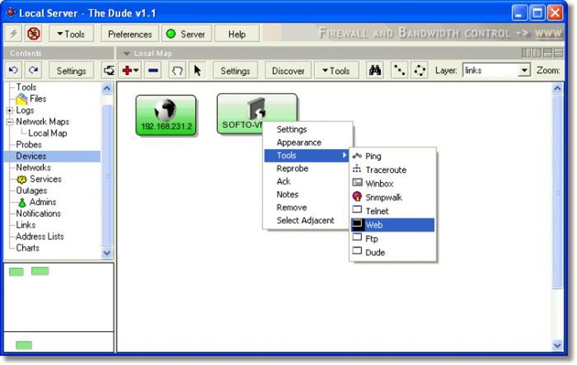Open the main Tools dropdown menu
The width and height of the screenshot is (577, 365).
tap(71, 34)
